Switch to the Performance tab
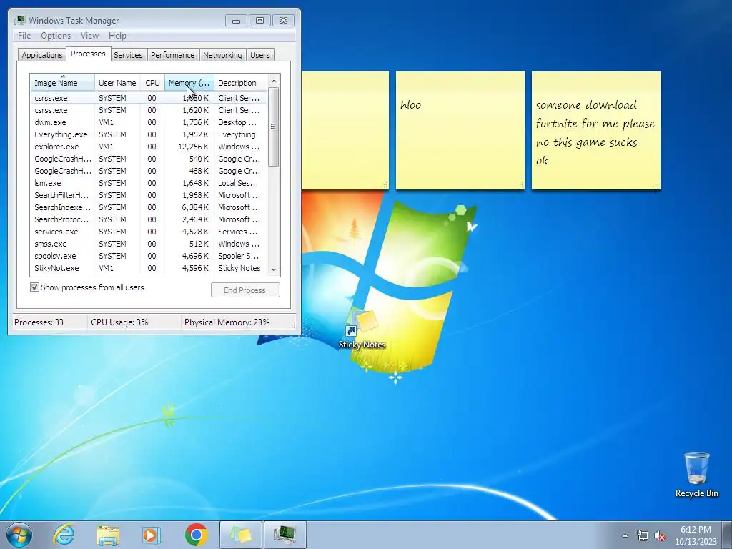 (172, 54)
